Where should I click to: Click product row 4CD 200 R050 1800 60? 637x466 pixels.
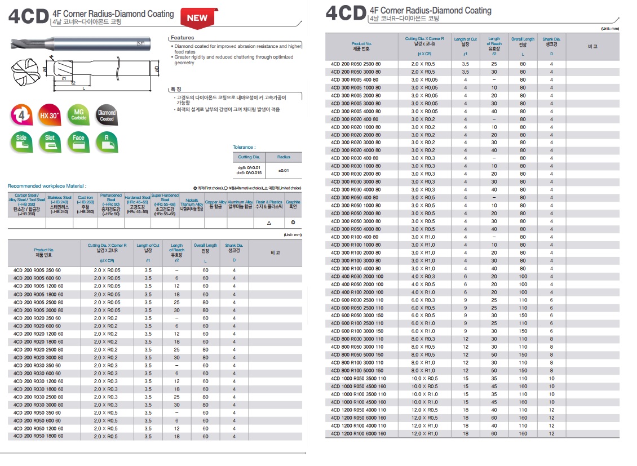155,436
